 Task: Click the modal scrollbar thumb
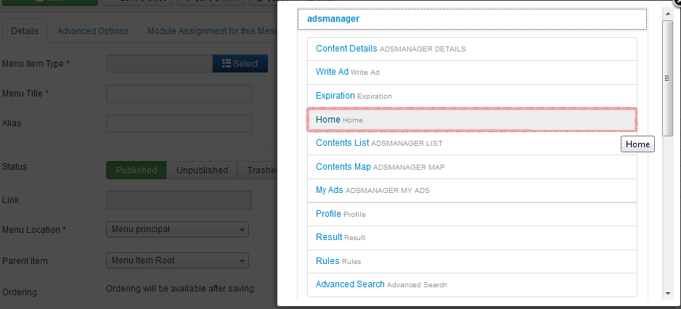667,78
